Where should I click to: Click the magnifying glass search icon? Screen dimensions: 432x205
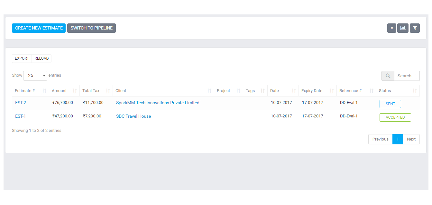pos(388,76)
